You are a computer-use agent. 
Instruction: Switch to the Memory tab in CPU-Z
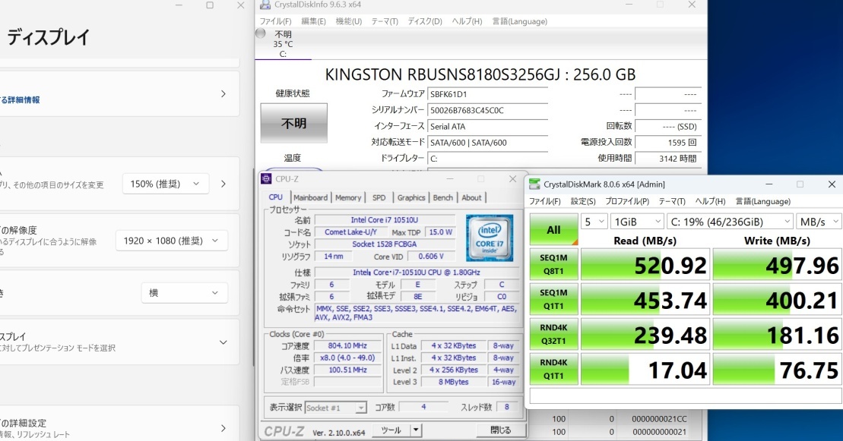(348, 197)
